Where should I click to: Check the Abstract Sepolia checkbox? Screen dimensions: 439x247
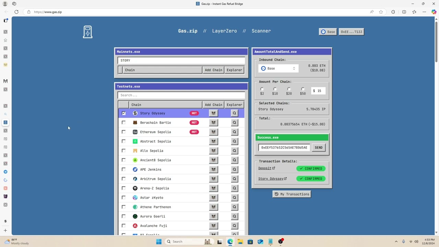click(x=124, y=141)
